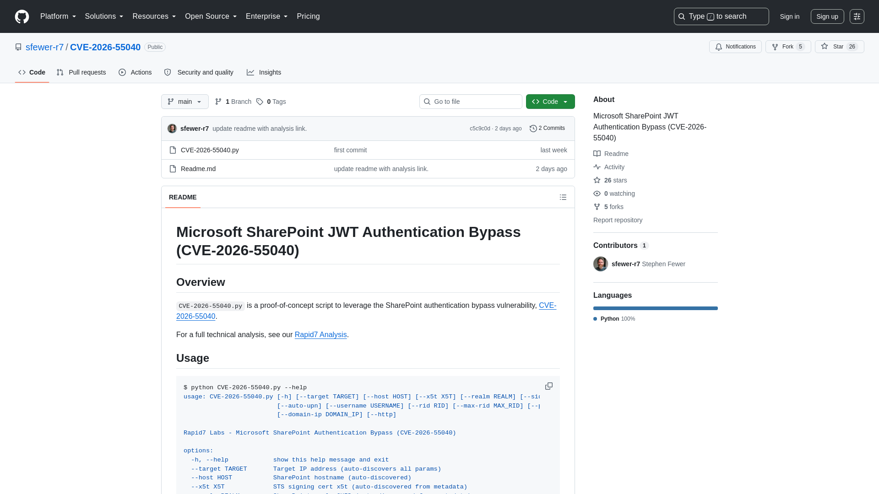Open the Activity link in About

[x=609, y=167]
